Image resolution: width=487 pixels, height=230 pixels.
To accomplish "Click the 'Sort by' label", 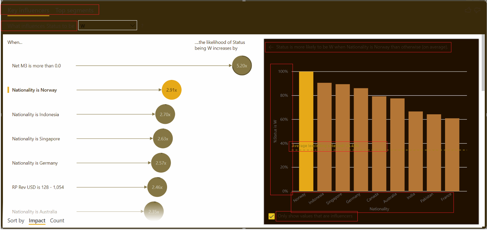I will [16, 221].
